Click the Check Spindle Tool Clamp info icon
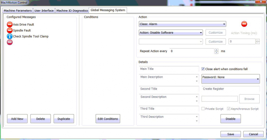This screenshot has width=267, height=140. (x=10, y=36)
